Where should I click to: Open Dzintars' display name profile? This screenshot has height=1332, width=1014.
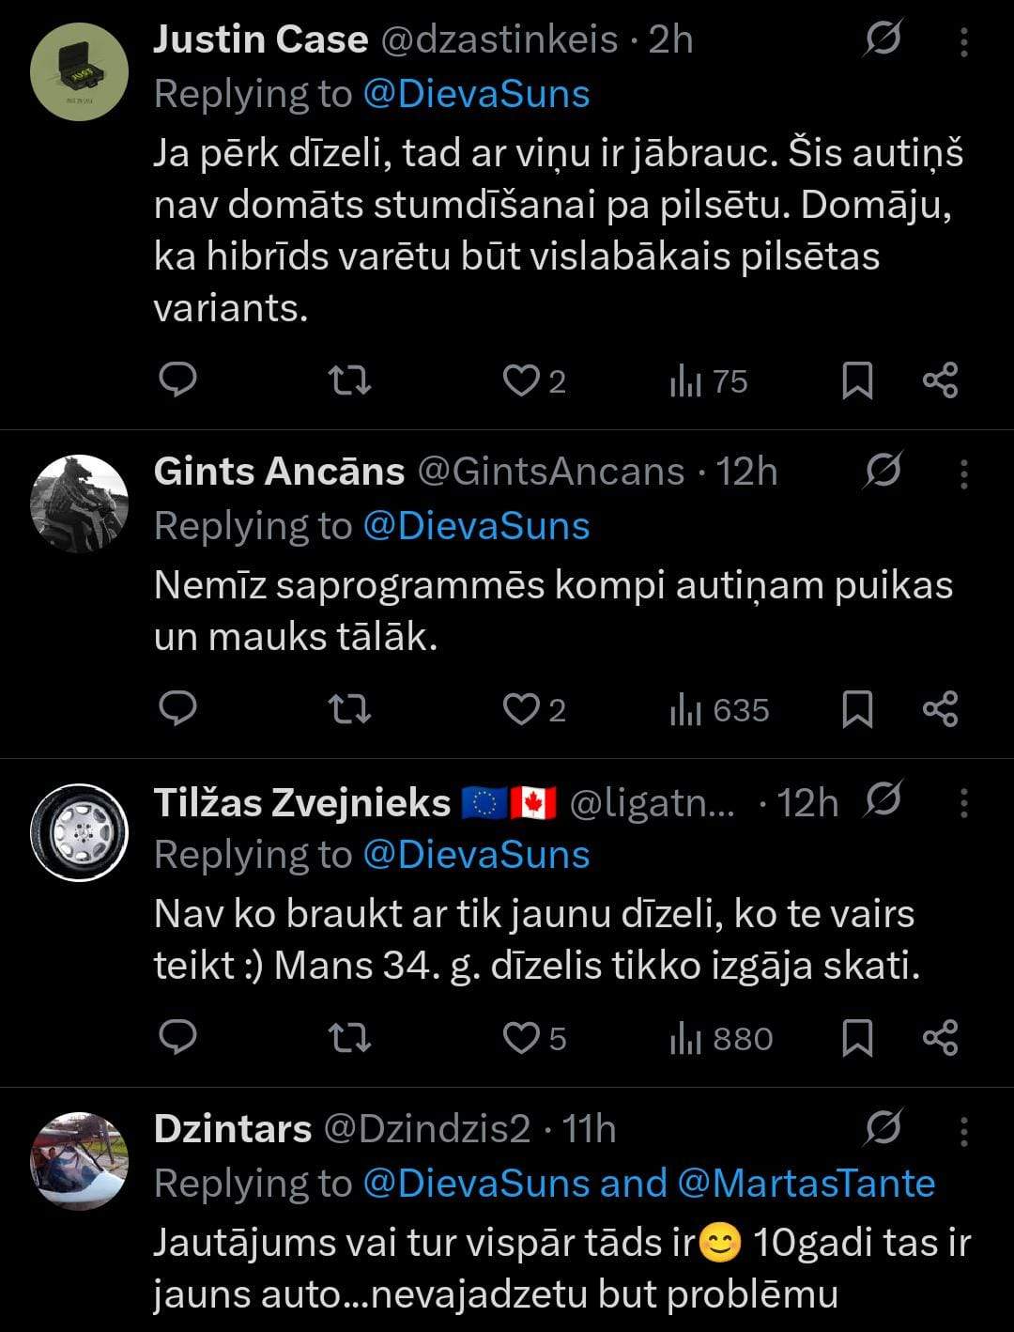(x=232, y=1128)
